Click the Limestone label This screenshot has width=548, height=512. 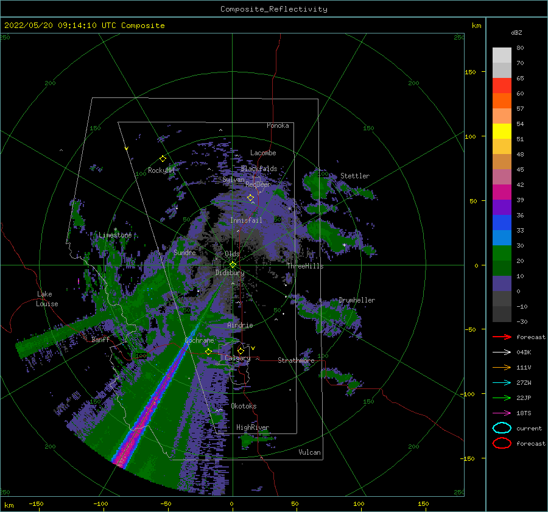(x=115, y=235)
